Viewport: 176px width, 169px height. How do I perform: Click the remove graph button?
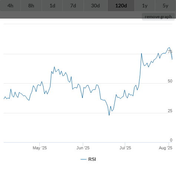pos(158,17)
